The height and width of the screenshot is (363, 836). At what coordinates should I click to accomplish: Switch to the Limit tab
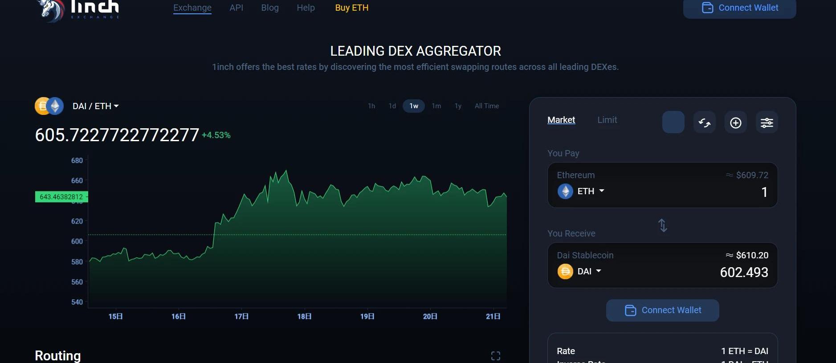click(x=607, y=120)
